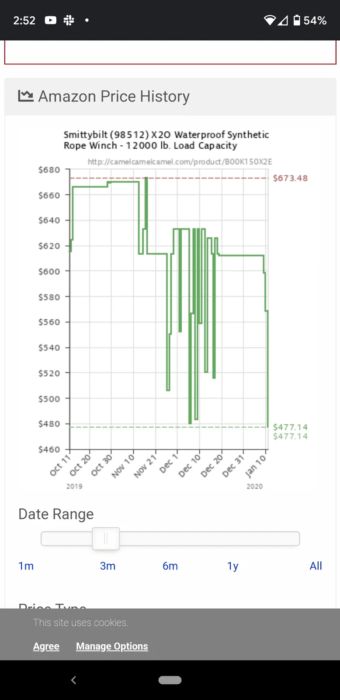Tap the YouTube notification icon
The width and height of the screenshot is (340, 700).
pyautogui.click(x=51, y=20)
